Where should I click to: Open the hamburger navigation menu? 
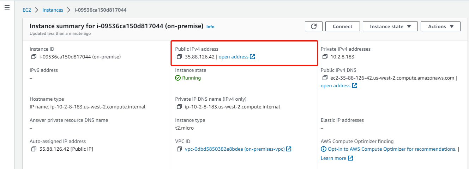(x=7, y=7)
